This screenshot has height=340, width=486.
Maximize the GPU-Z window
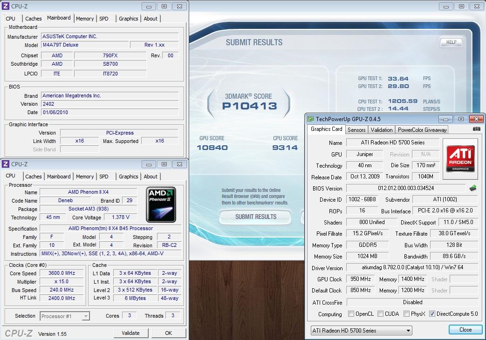(461, 119)
